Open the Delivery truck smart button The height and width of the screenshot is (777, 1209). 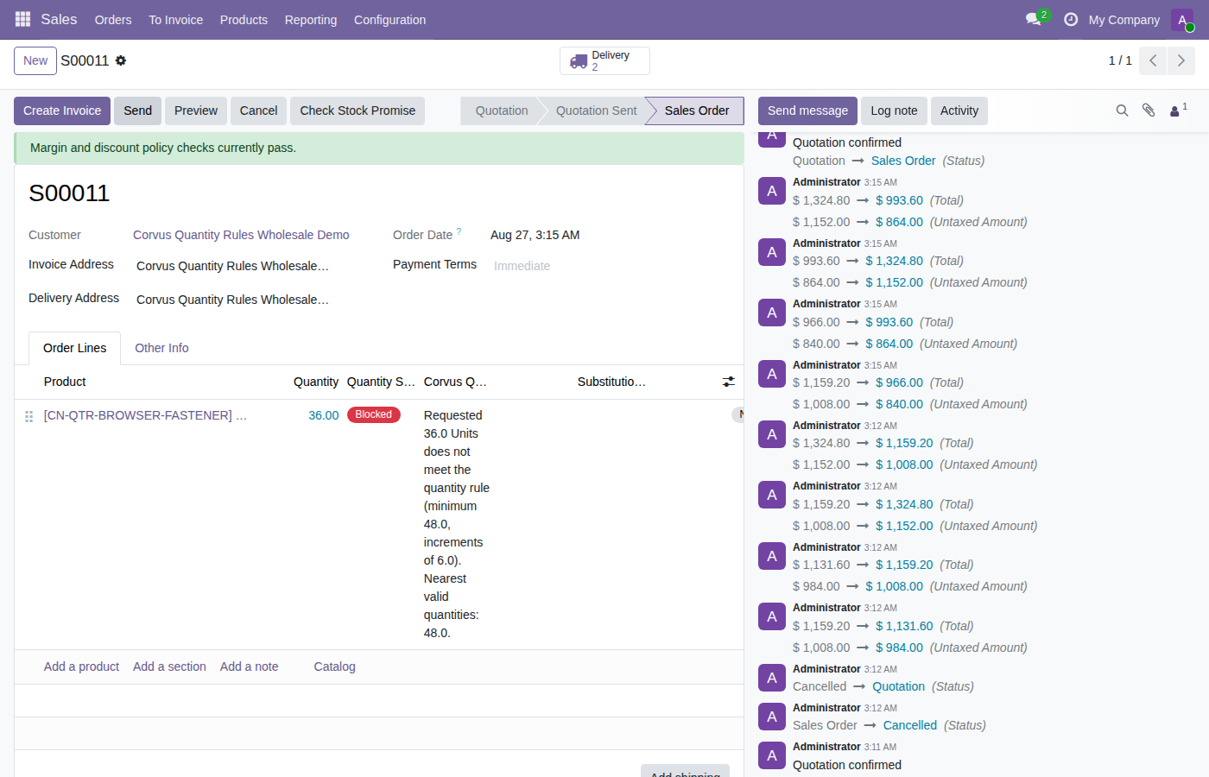[x=604, y=60]
